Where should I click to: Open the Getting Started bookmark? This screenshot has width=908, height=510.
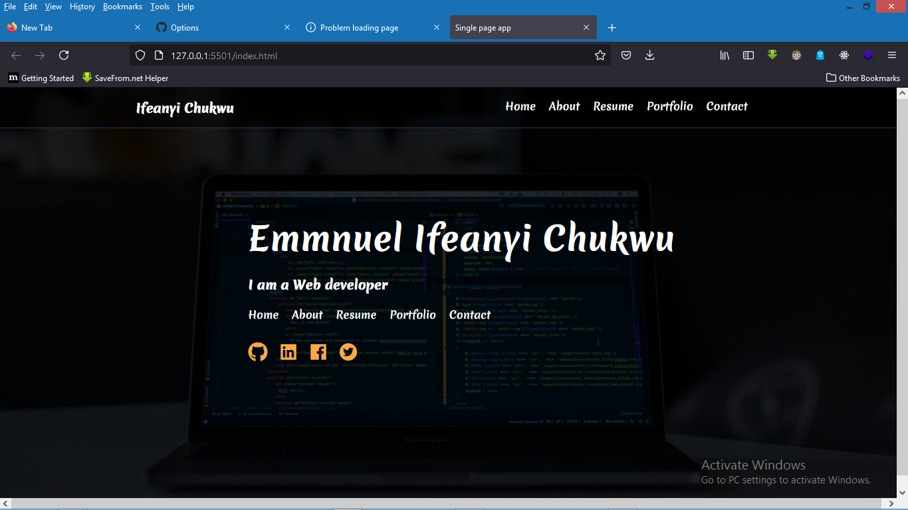(x=41, y=78)
